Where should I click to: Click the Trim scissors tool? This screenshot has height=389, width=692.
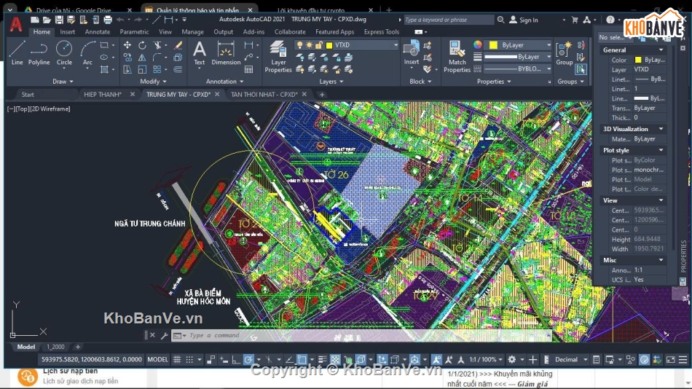point(157,45)
